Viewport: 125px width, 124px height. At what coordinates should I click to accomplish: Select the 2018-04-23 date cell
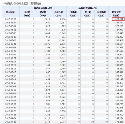(x=11, y=122)
